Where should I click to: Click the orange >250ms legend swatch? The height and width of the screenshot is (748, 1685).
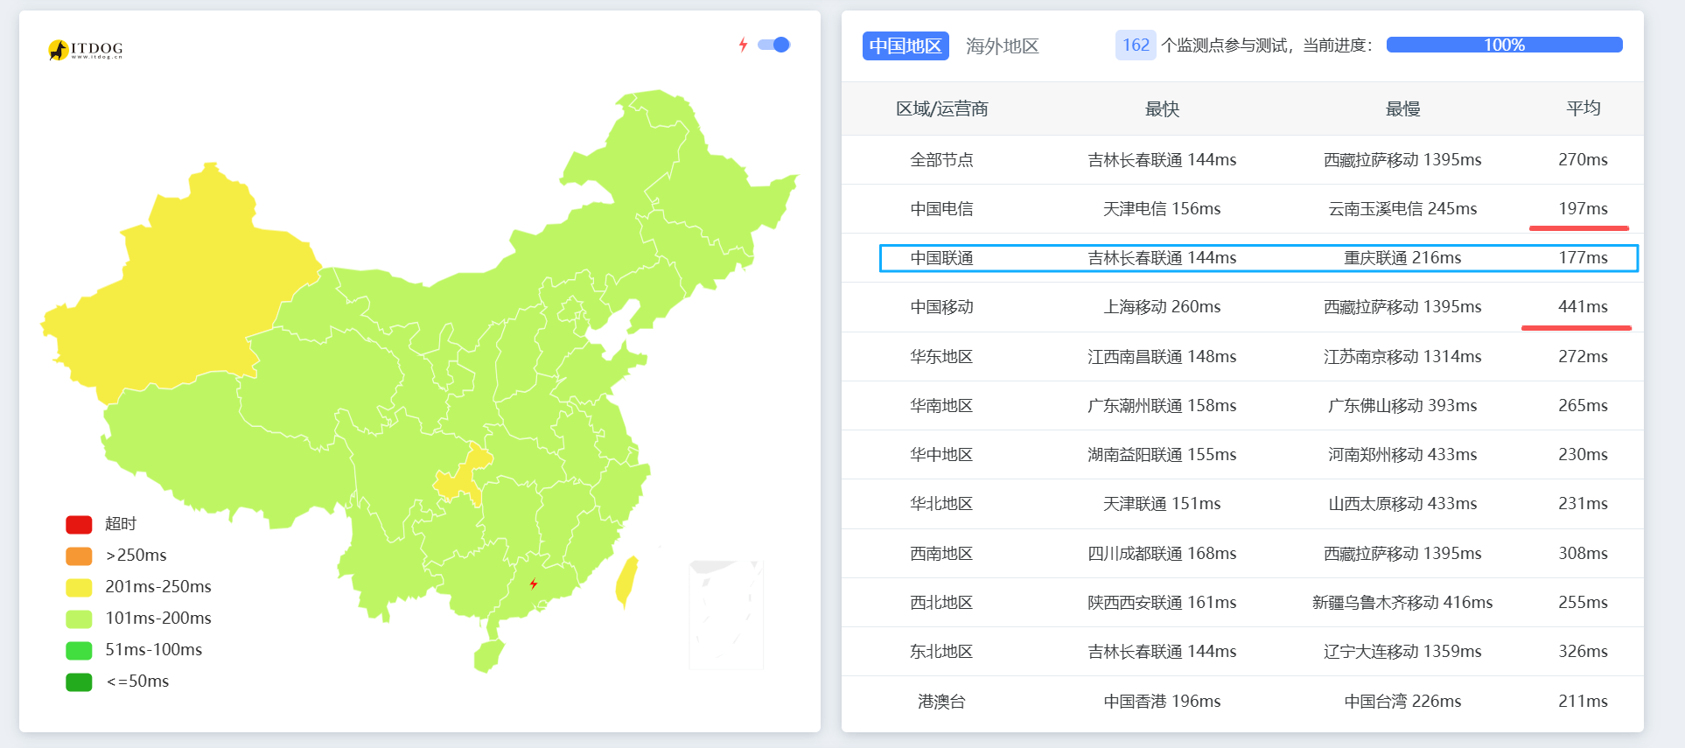click(79, 556)
